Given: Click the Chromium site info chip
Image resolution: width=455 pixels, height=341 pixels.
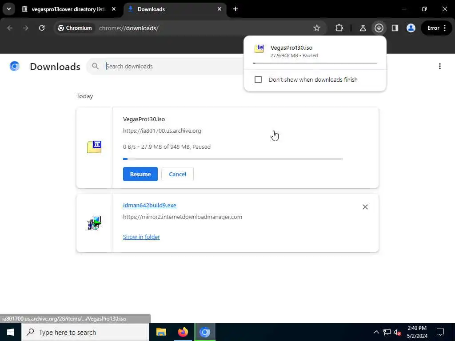Looking at the screenshot, I should pyautogui.click(x=75, y=28).
